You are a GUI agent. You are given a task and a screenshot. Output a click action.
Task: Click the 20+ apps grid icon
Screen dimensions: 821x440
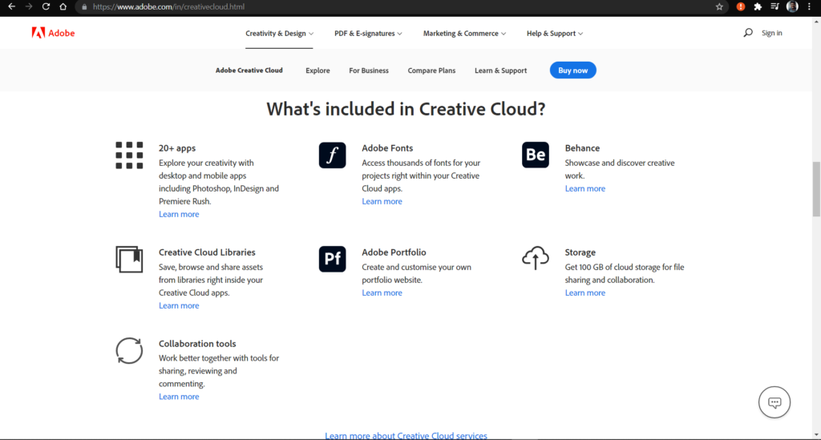(129, 155)
